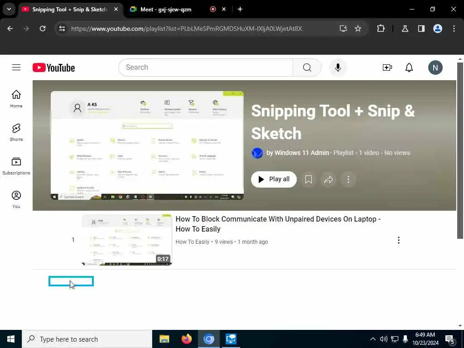Click the YouTube logo
464x348 pixels.
tap(53, 68)
